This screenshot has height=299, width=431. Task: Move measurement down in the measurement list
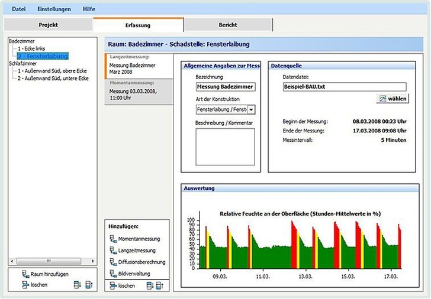coord(150,285)
